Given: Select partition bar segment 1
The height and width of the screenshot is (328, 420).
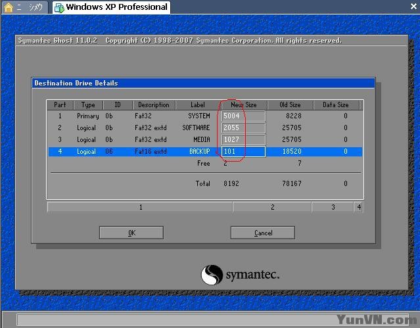Looking at the screenshot, I should coord(140,207).
